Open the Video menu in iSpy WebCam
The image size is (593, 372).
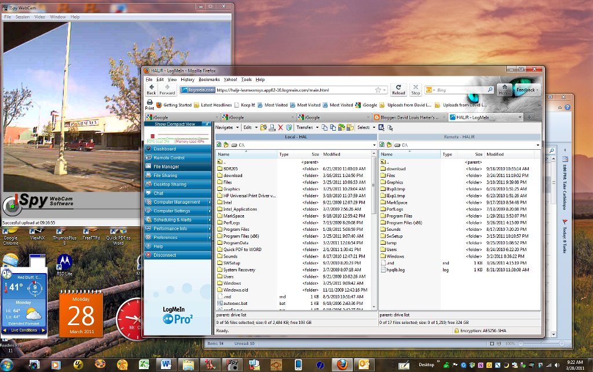pyautogui.click(x=39, y=17)
